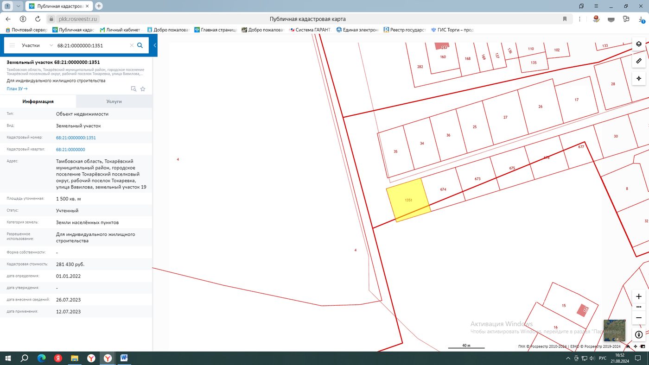
Task: Go back in browser history
Action: (x=8, y=19)
